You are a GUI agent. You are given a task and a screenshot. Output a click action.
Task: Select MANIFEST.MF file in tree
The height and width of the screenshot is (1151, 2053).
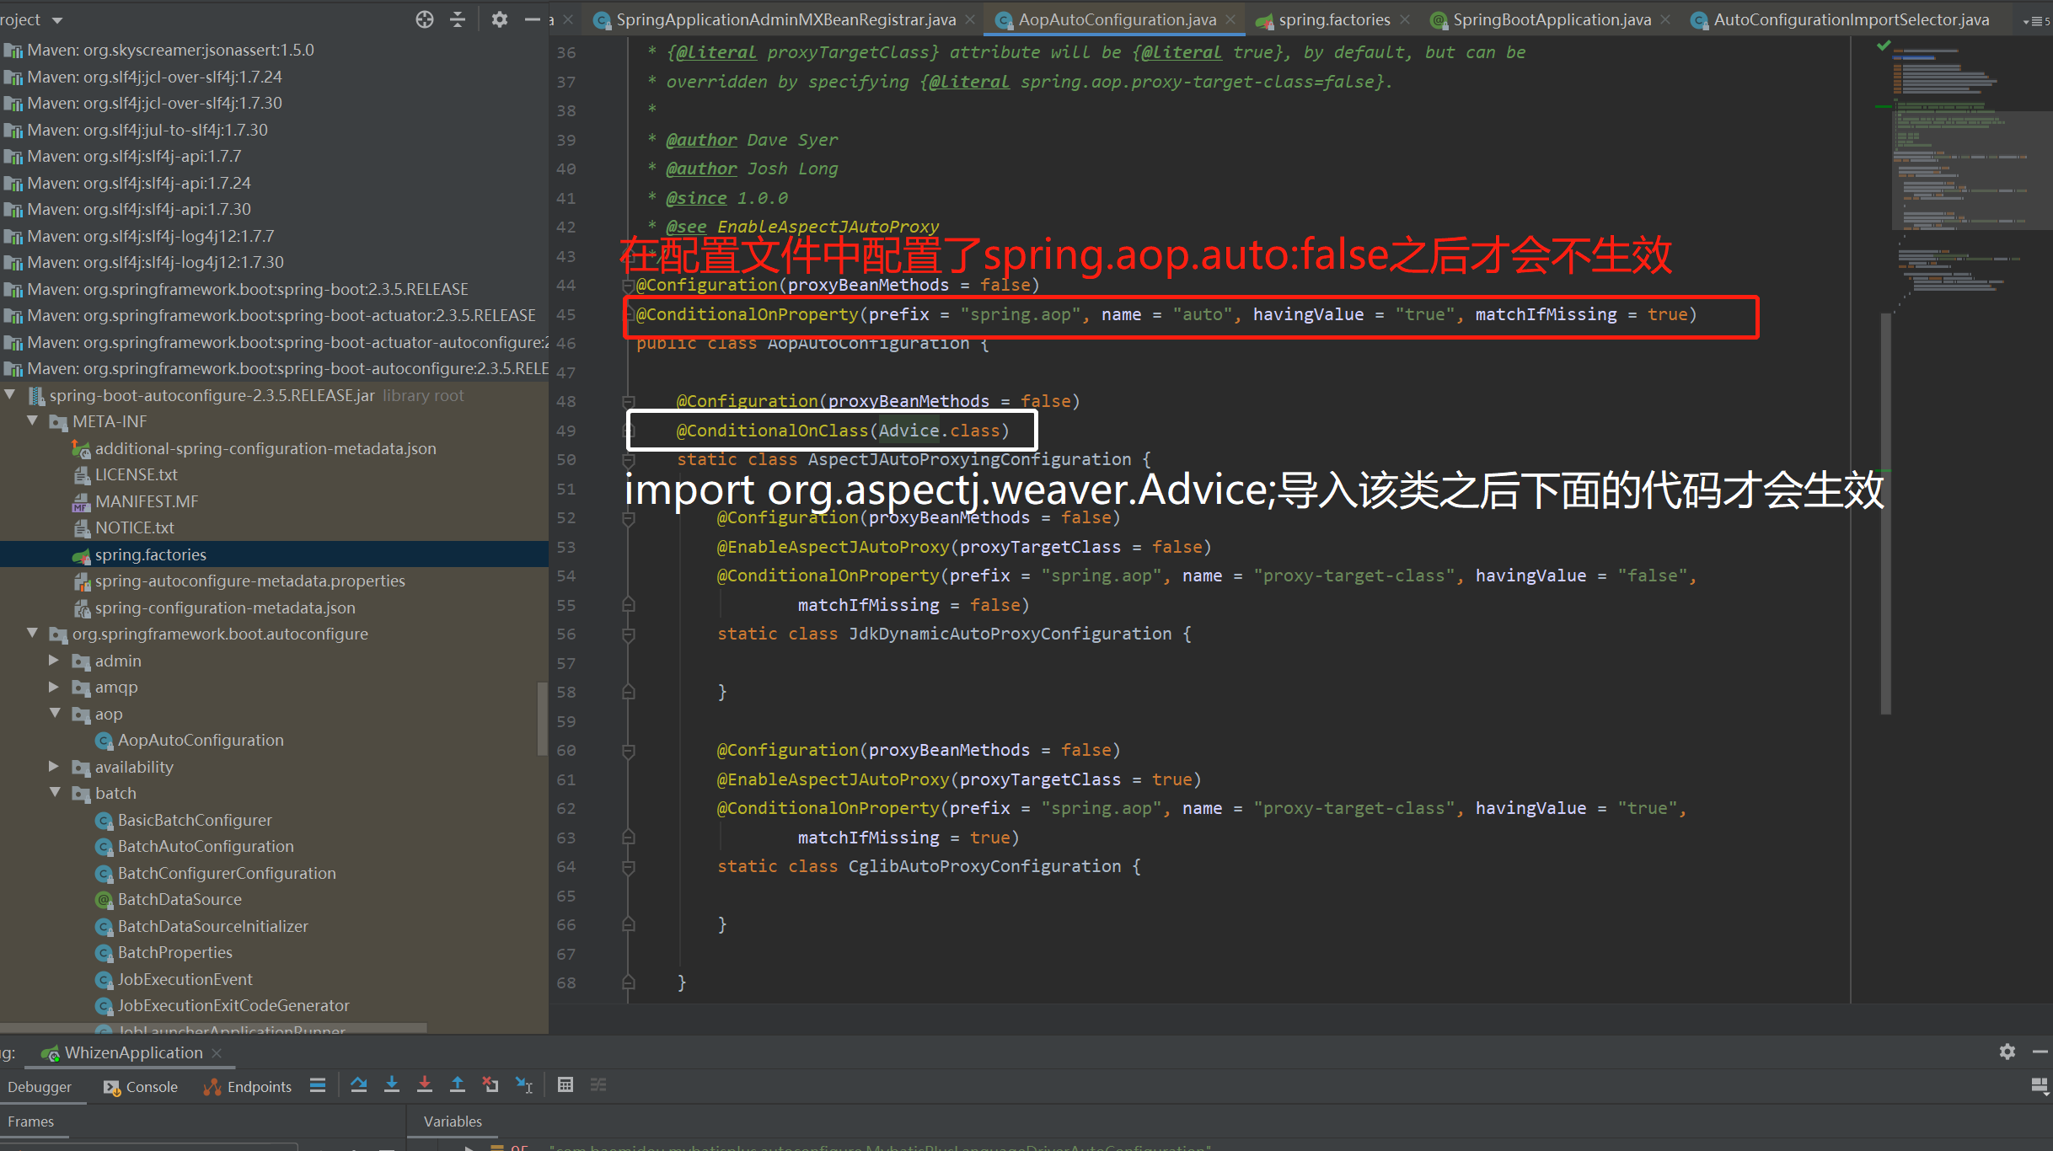click(x=147, y=501)
